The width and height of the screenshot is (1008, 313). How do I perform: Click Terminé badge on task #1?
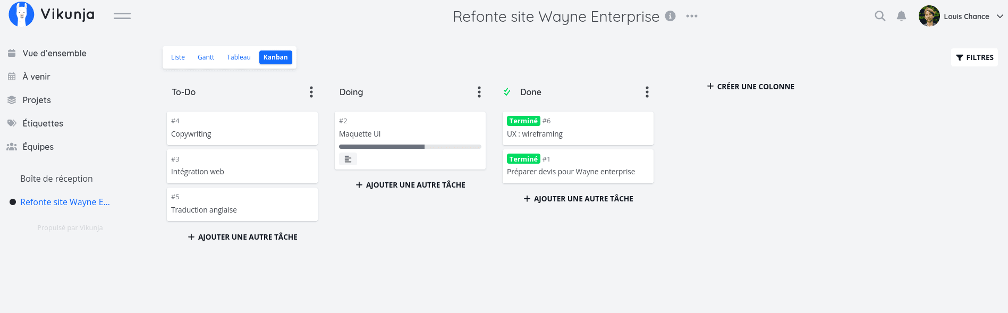[523, 159]
